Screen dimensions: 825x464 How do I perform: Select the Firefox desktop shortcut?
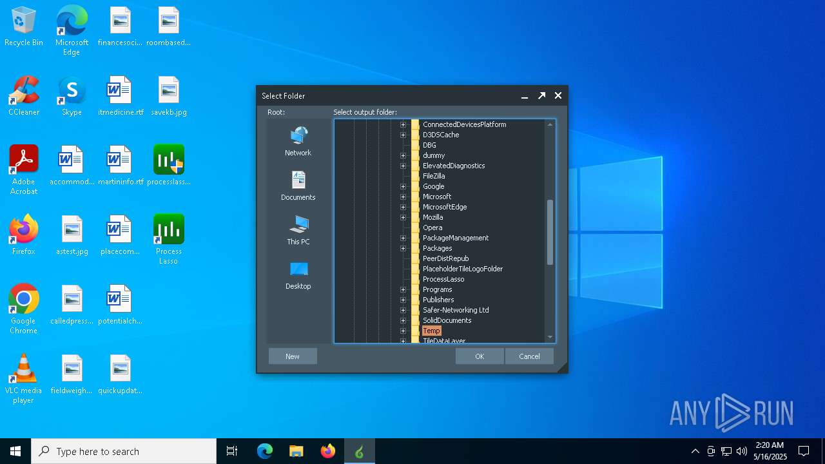(x=24, y=235)
